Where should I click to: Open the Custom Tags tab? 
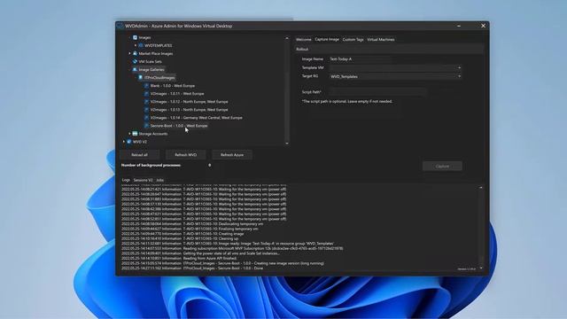click(x=353, y=39)
